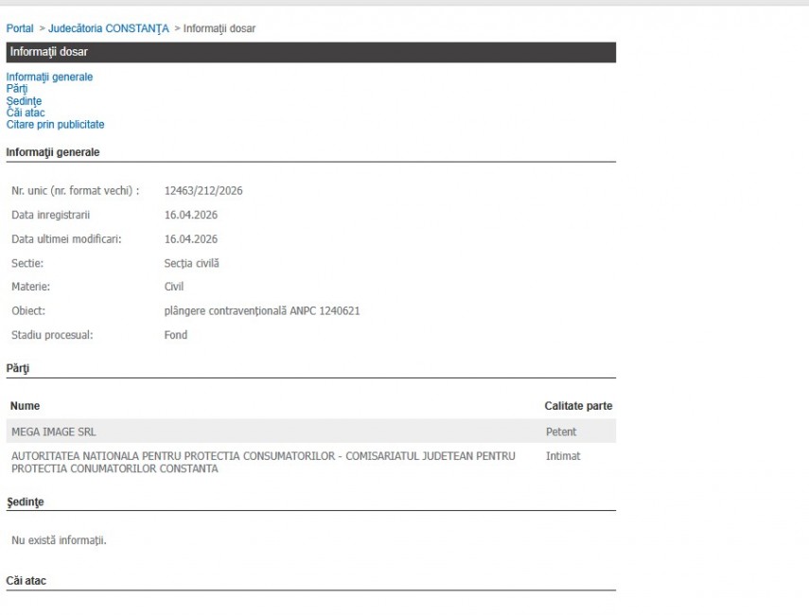Select the plângere contravențională ANPC object text
Image resolution: width=809 pixels, height=615 pixels.
(x=261, y=311)
